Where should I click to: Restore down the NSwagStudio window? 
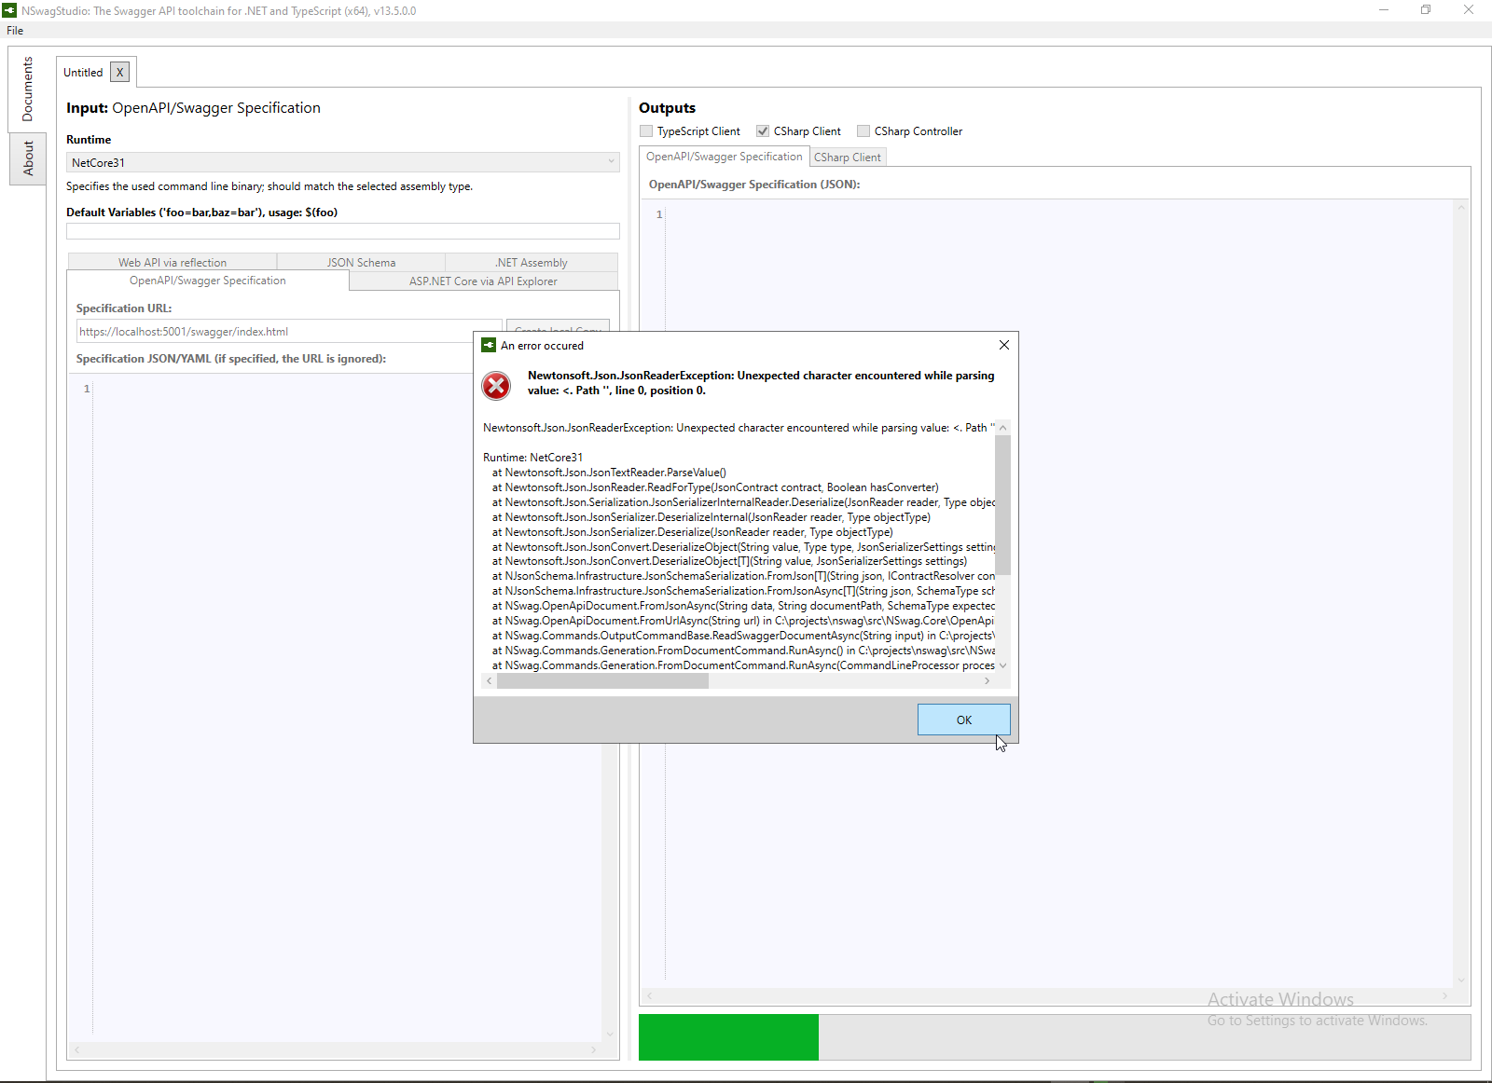(x=1426, y=10)
